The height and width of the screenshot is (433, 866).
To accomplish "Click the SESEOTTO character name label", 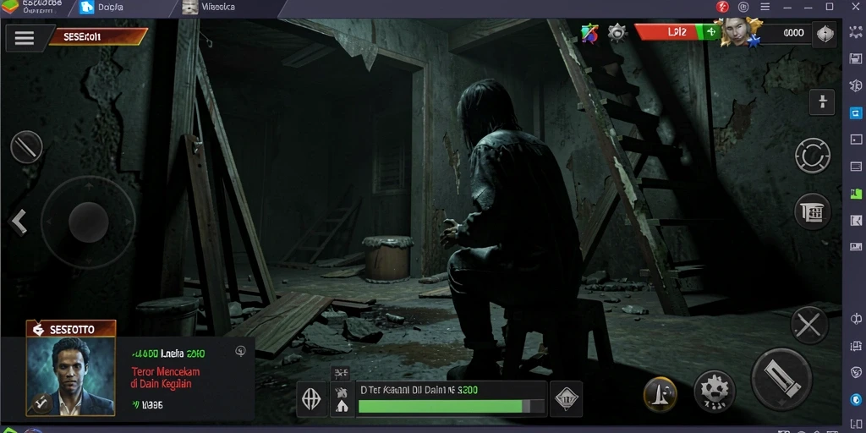I will pos(71,329).
